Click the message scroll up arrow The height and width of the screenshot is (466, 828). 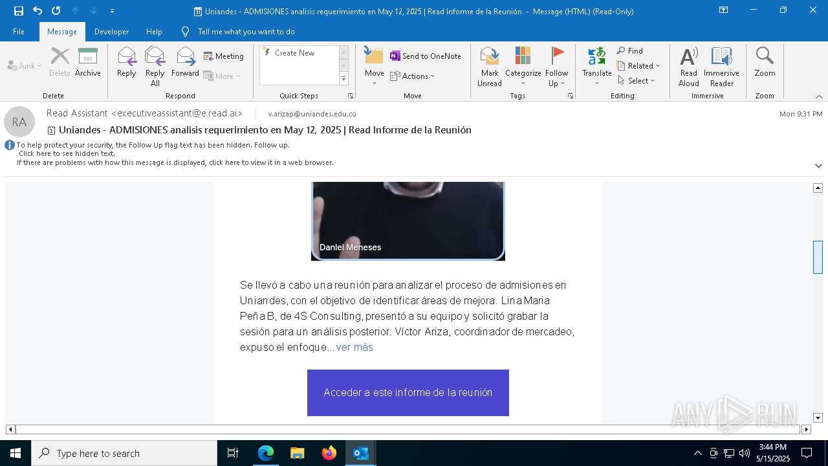click(818, 188)
